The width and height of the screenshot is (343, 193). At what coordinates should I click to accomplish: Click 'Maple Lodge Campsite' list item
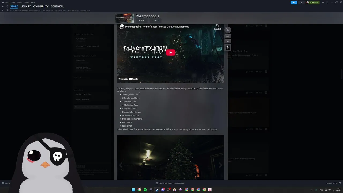[132, 119]
